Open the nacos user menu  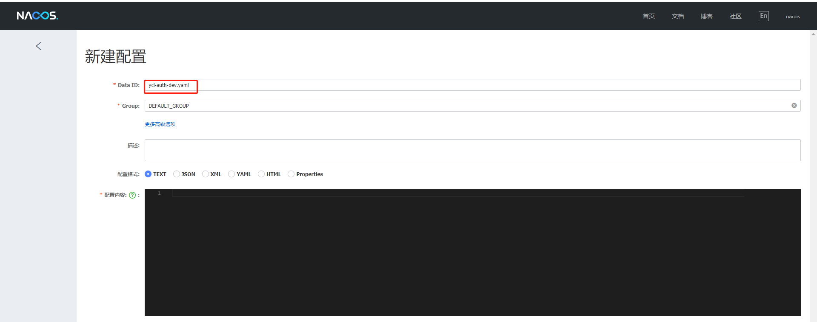pyautogui.click(x=793, y=17)
